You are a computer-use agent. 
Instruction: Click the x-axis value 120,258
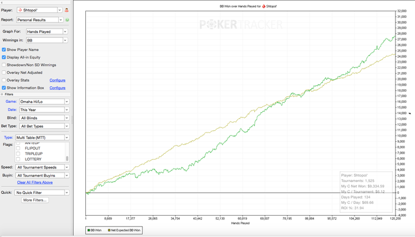395,219
